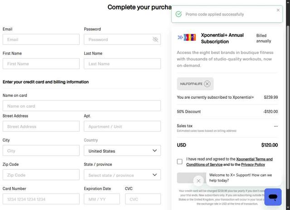Click the 'Estimated sales taxes' note
Image resolution: width=290 pixels, height=210 pixels.
point(207,131)
